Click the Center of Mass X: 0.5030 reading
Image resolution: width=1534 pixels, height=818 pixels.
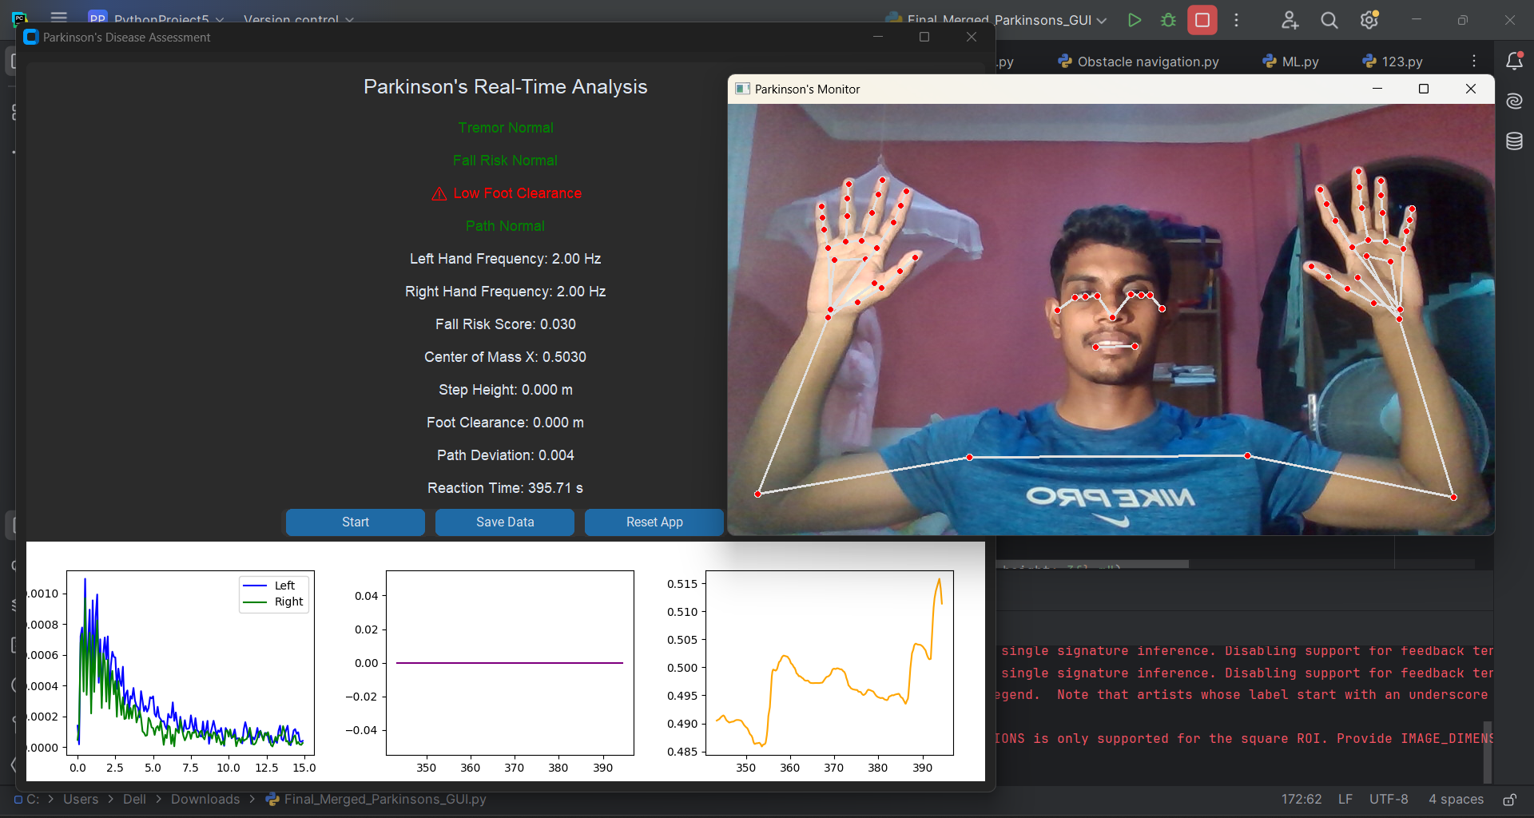(505, 357)
